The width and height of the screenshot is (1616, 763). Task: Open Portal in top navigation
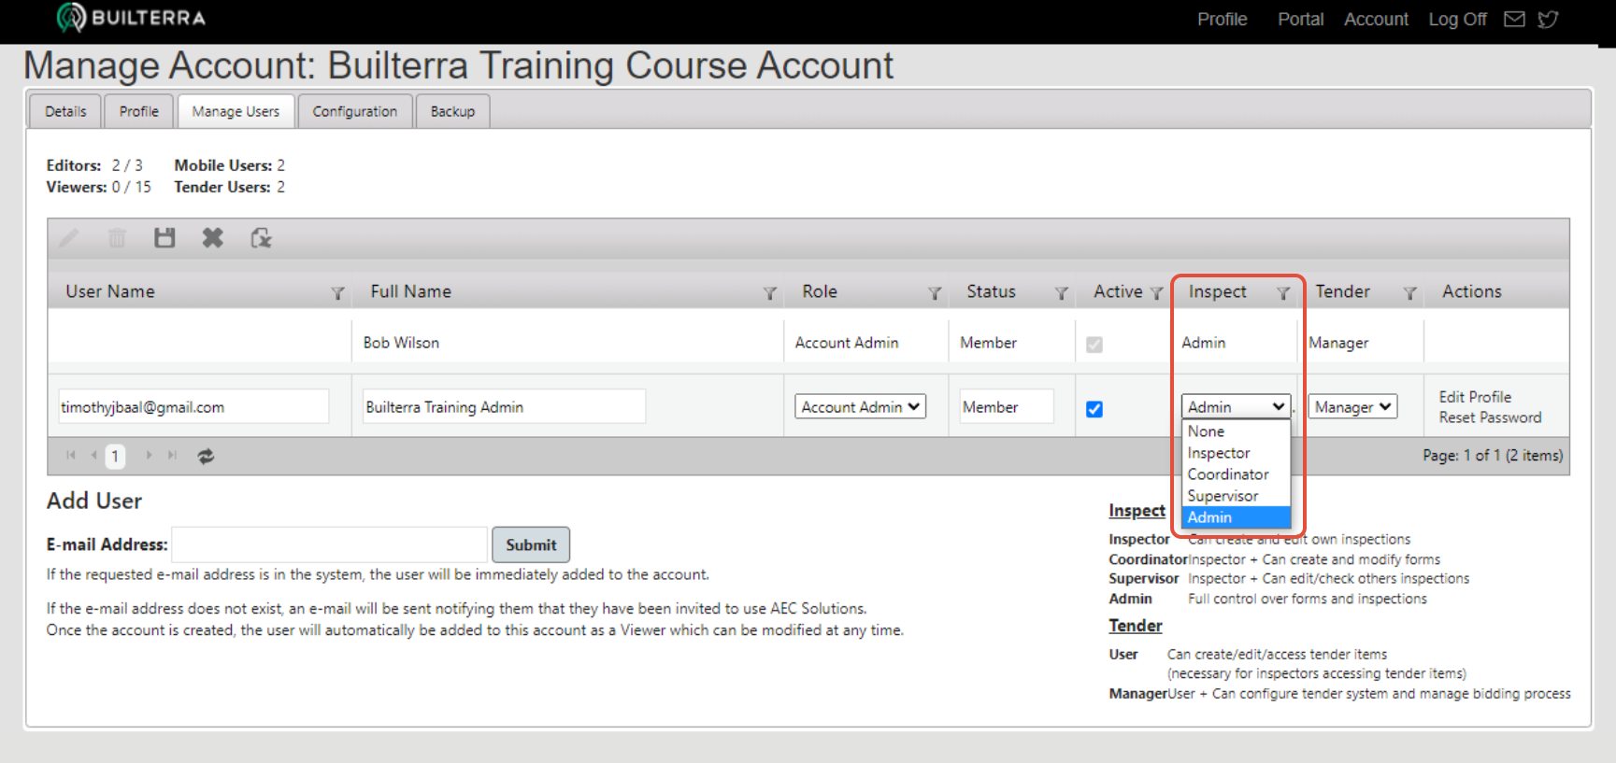1300,20
